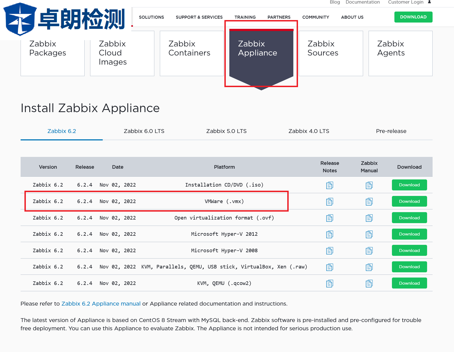Switch to the Zabbix 5.0 LTS tab
The width and height of the screenshot is (454, 352).
pyautogui.click(x=226, y=131)
